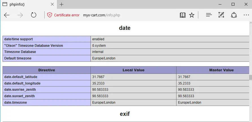Viewport: 252px width, 122px height.
Task: Click the myx-cart.com/info.php address field
Action: point(102,15)
